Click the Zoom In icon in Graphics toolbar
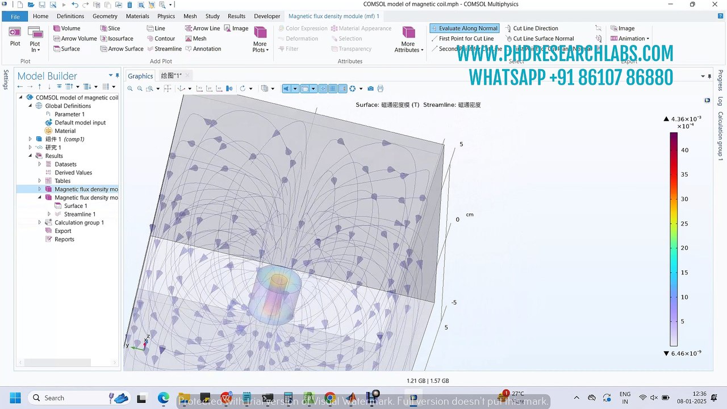 click(x=130, y=89)
